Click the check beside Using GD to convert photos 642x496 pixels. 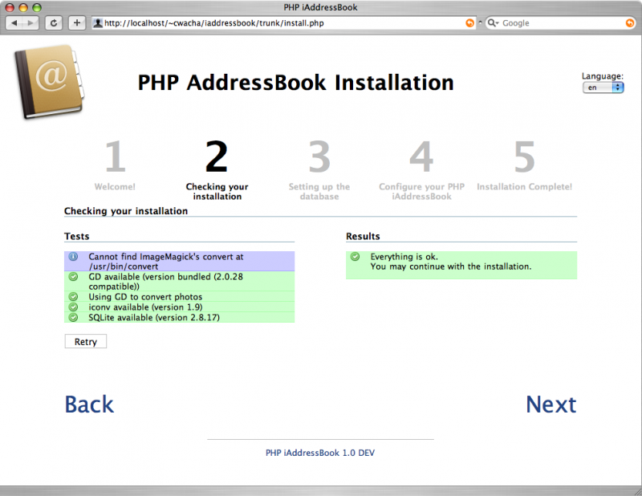[x=74, y=296]
